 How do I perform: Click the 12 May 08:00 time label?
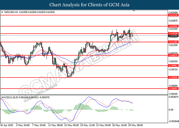pos(55,125)
